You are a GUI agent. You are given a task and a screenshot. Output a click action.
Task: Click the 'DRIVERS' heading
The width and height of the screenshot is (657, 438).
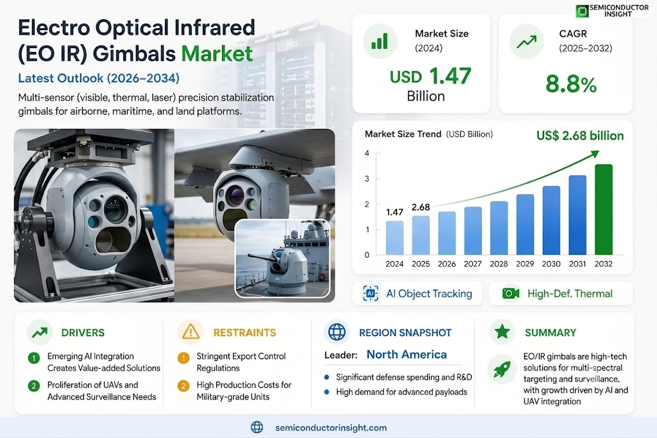pos(83,332)
